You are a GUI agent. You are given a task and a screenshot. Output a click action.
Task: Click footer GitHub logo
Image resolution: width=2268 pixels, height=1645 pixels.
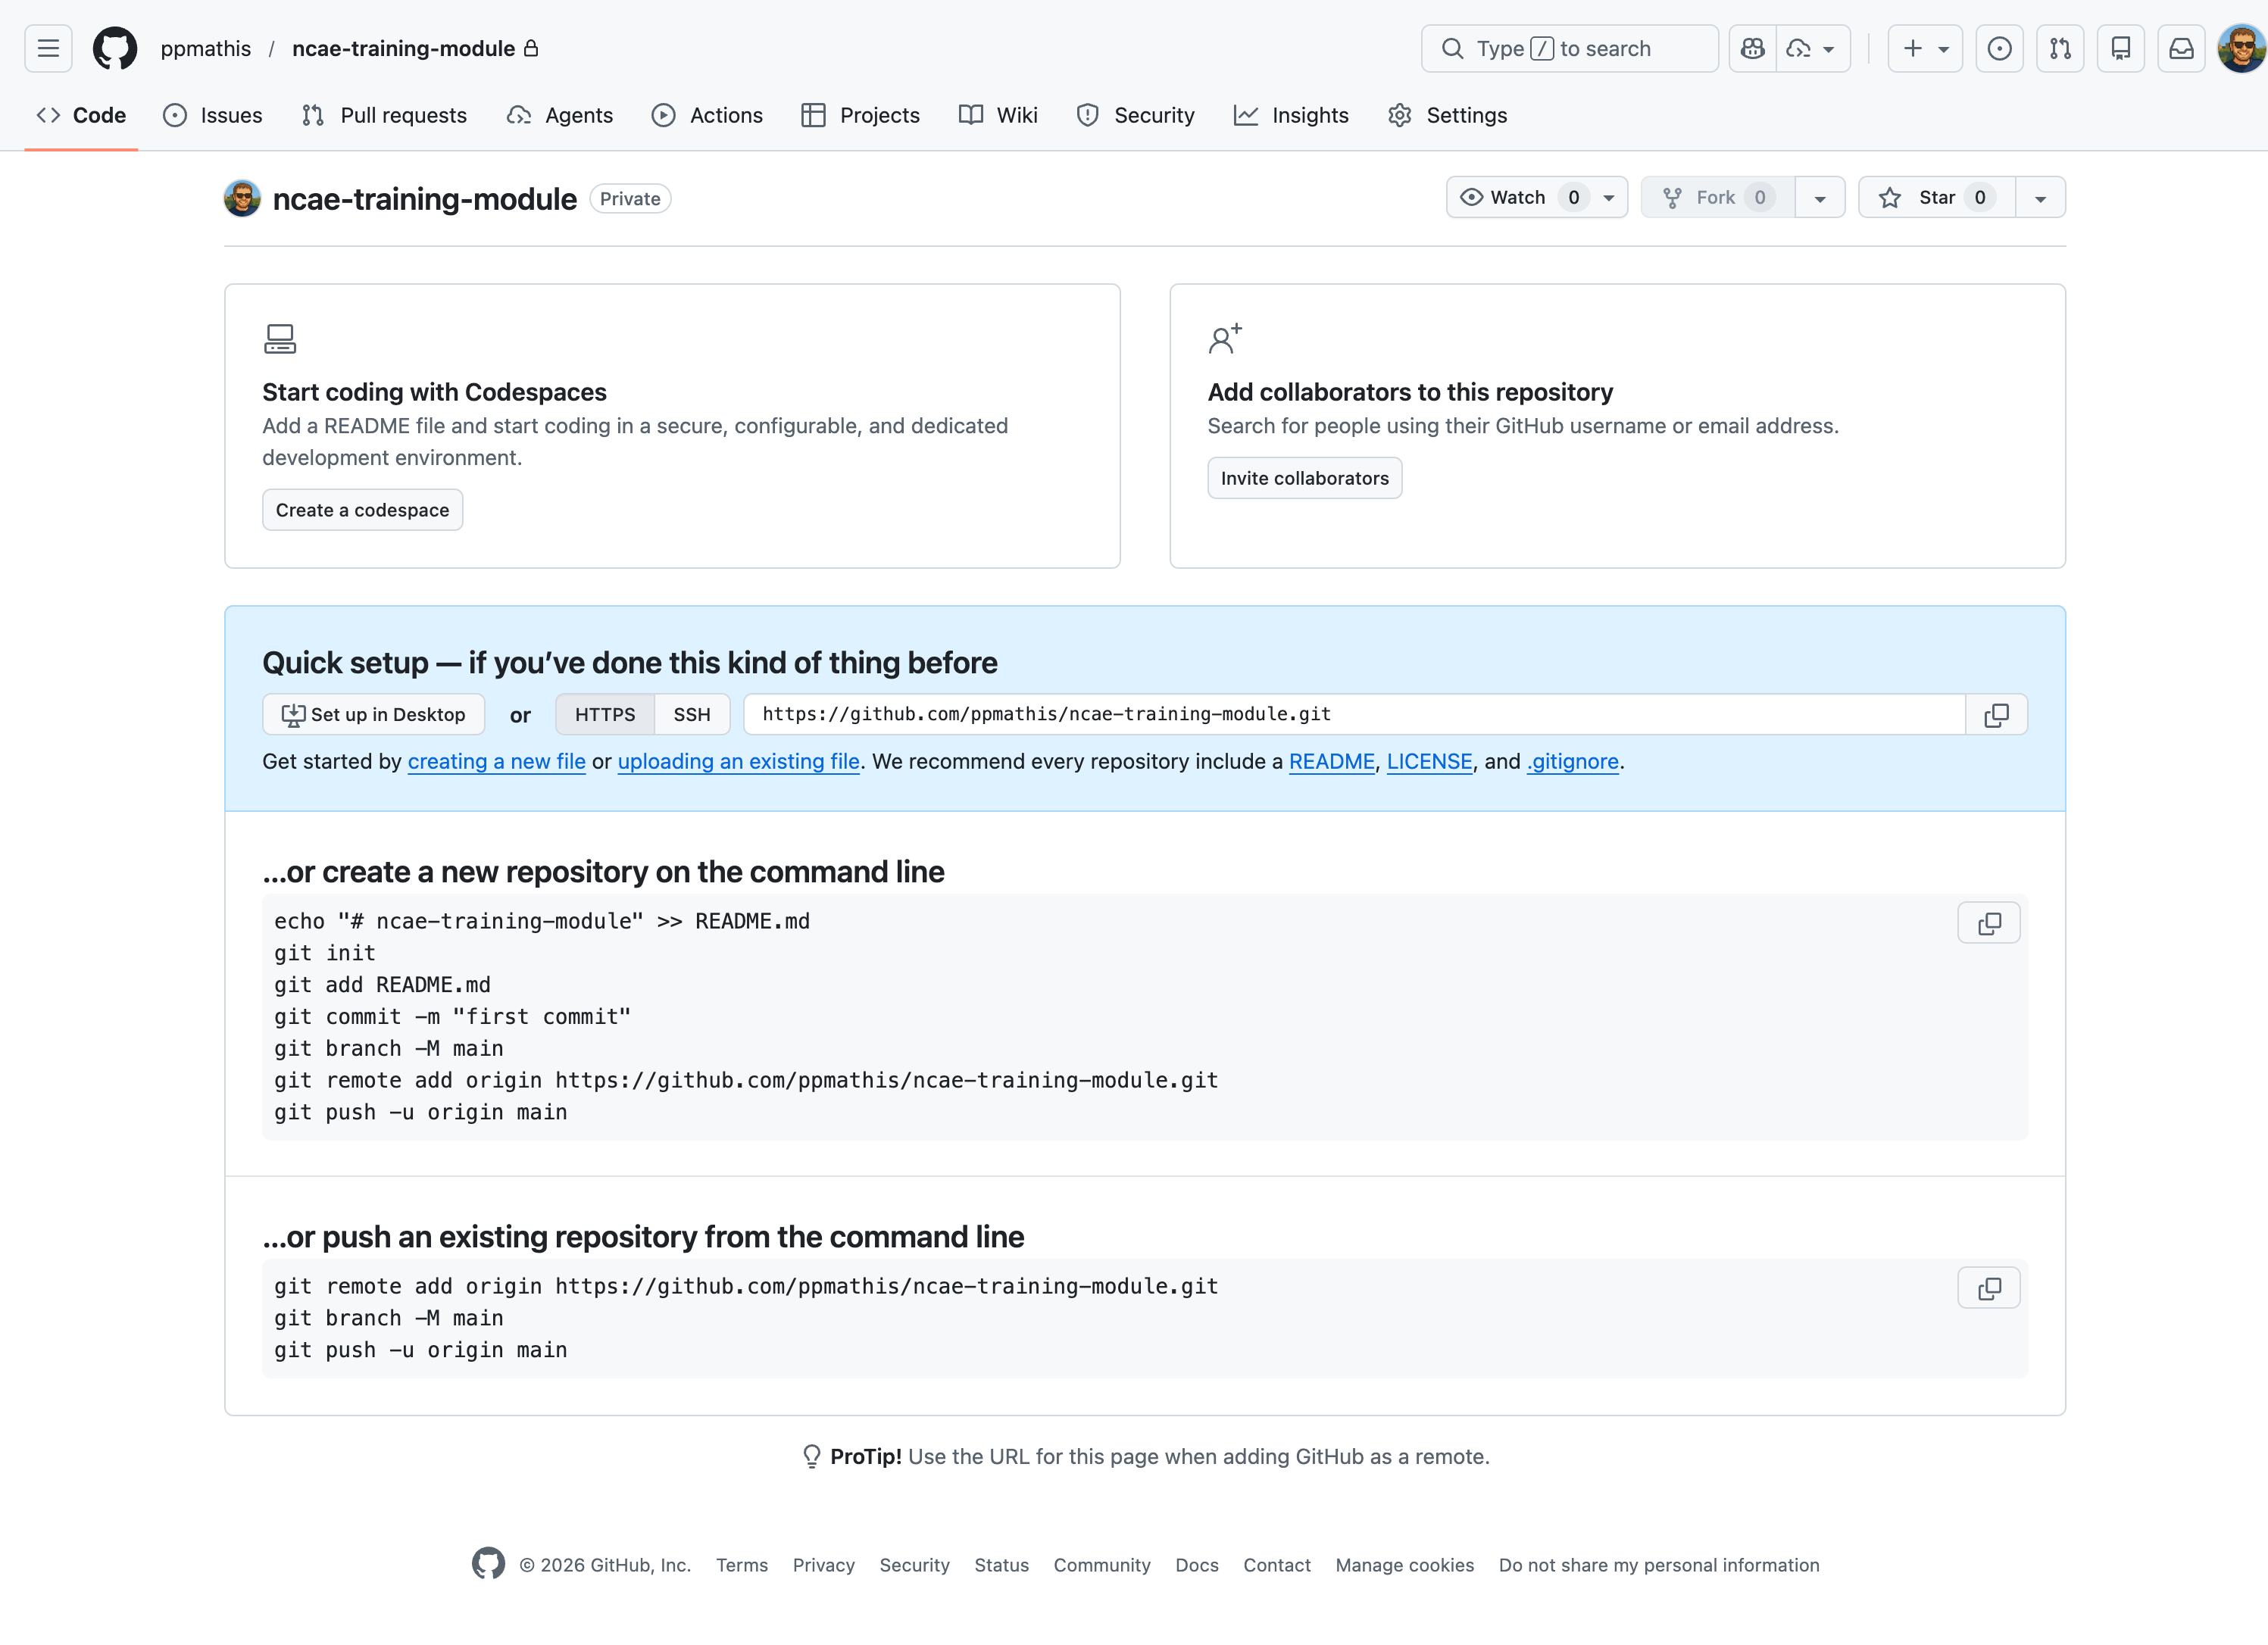488,1563
